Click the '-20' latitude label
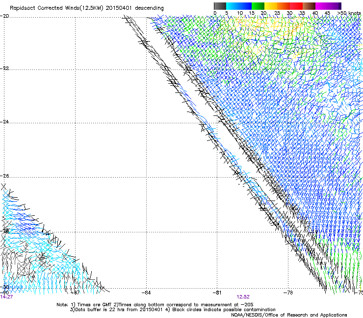The width and height of the screenshot is (363, 318). [x=4, y=16]
